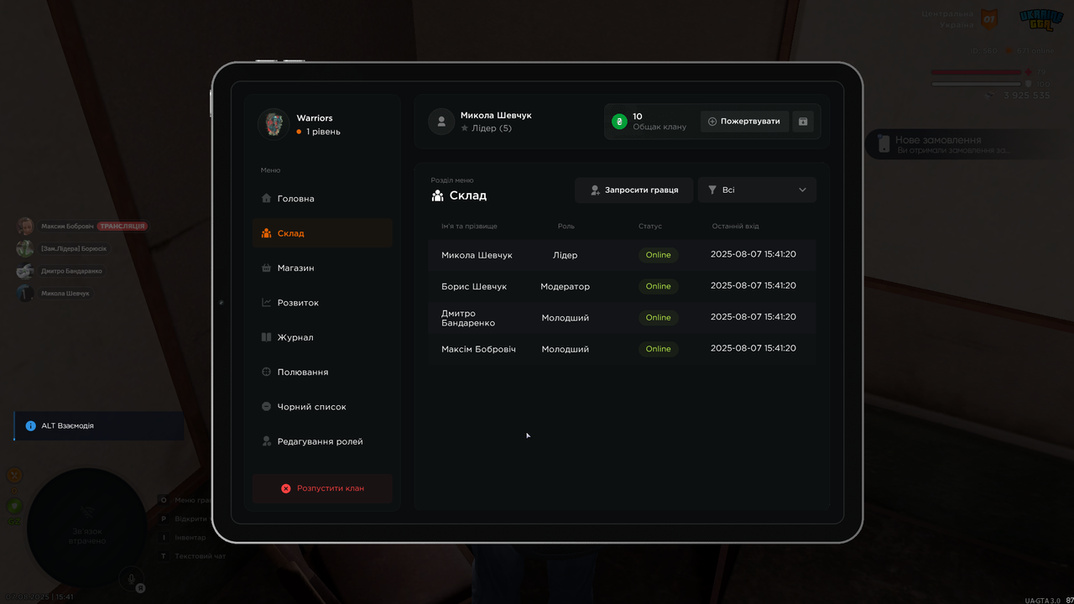Select the Борис Шевчук member name

[474, 287]
